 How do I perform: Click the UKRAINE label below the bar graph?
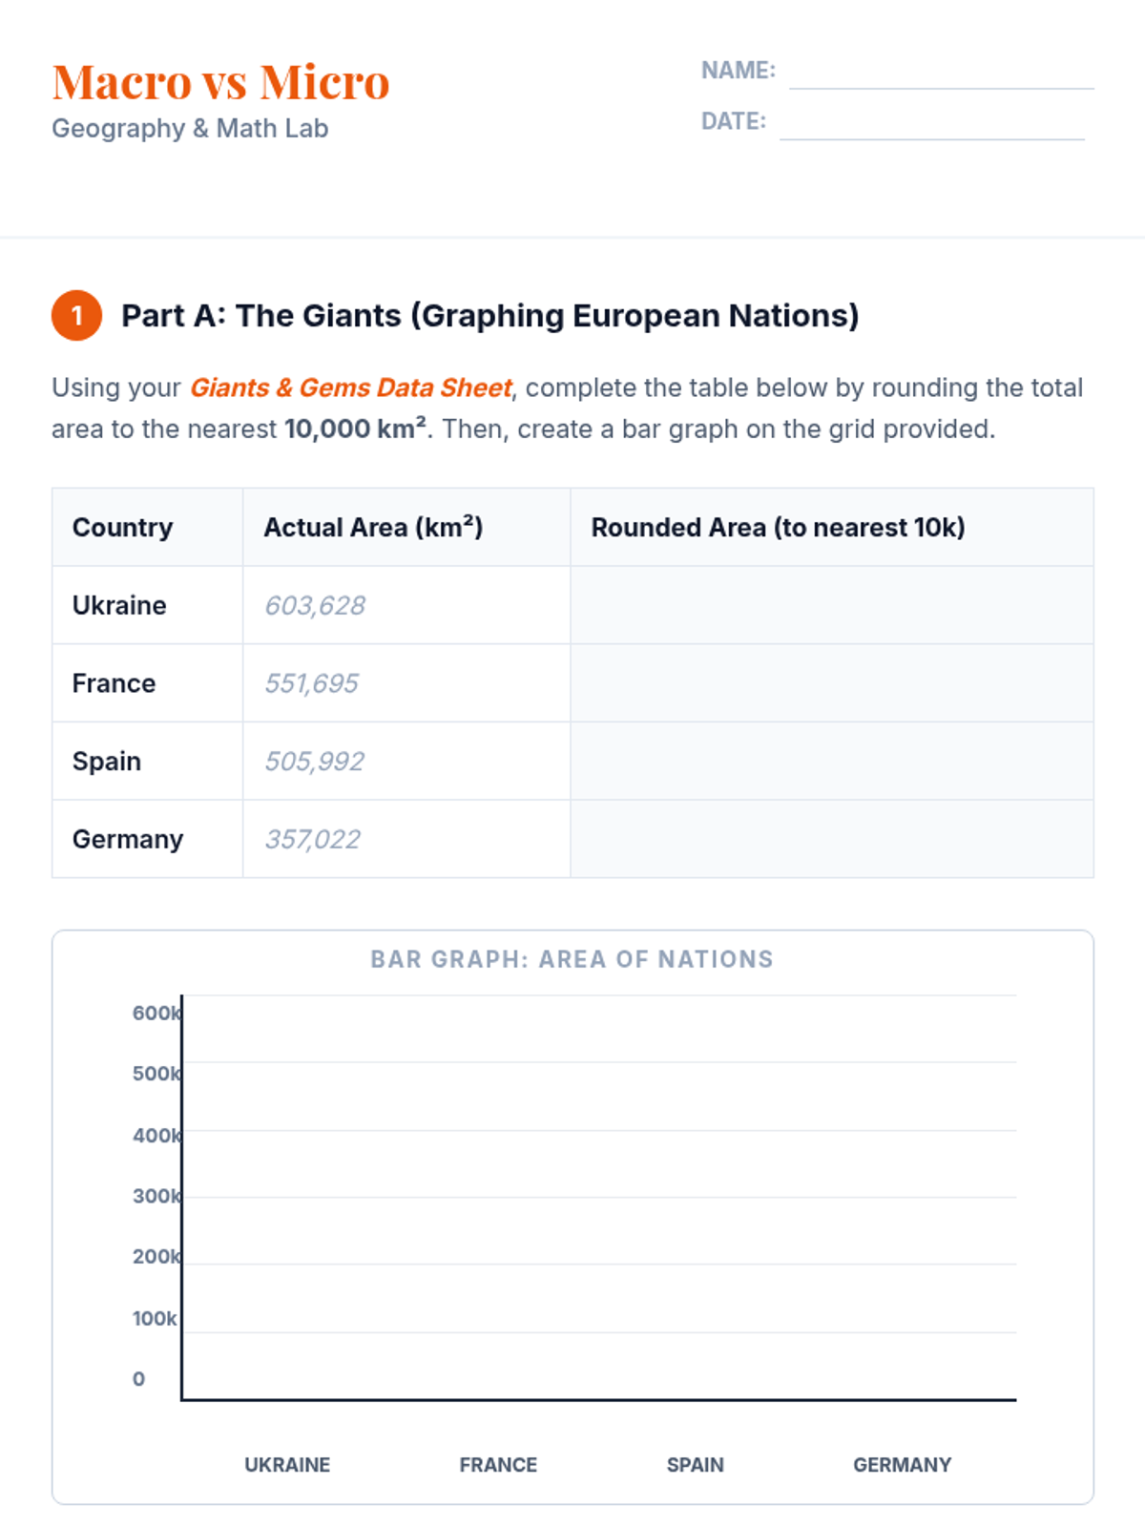287,1465
